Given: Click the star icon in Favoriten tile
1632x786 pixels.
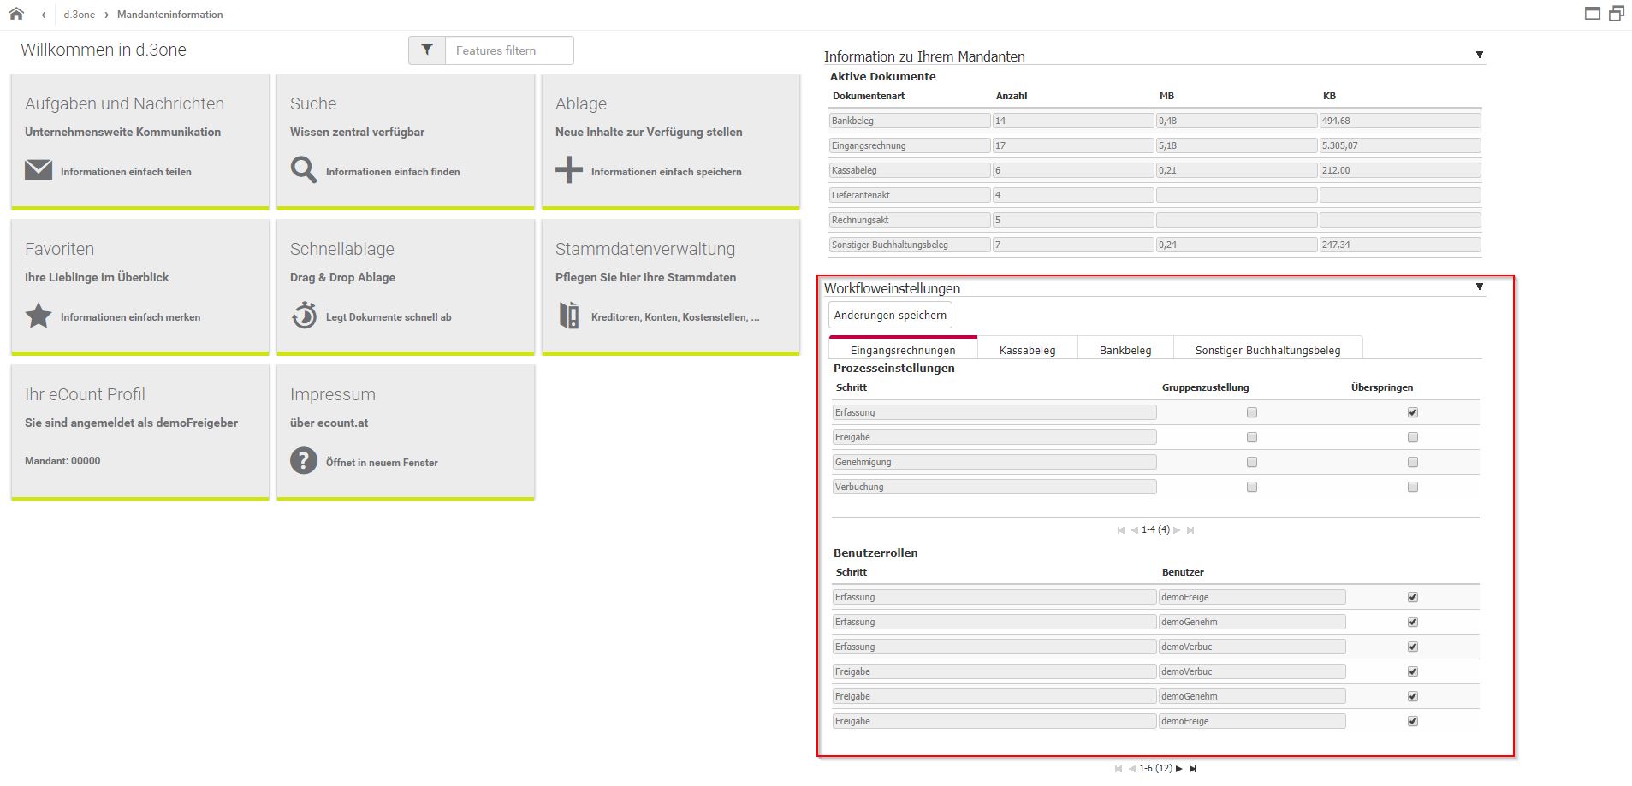Looking at the screenshot, I should point(39,316).
